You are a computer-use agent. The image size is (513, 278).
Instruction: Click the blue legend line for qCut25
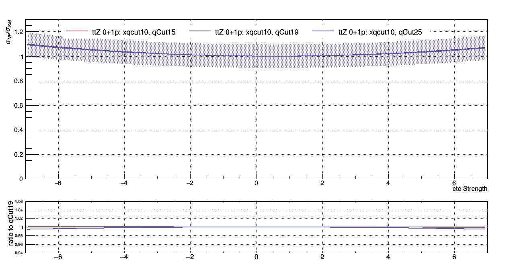click(x=323, y=31)
